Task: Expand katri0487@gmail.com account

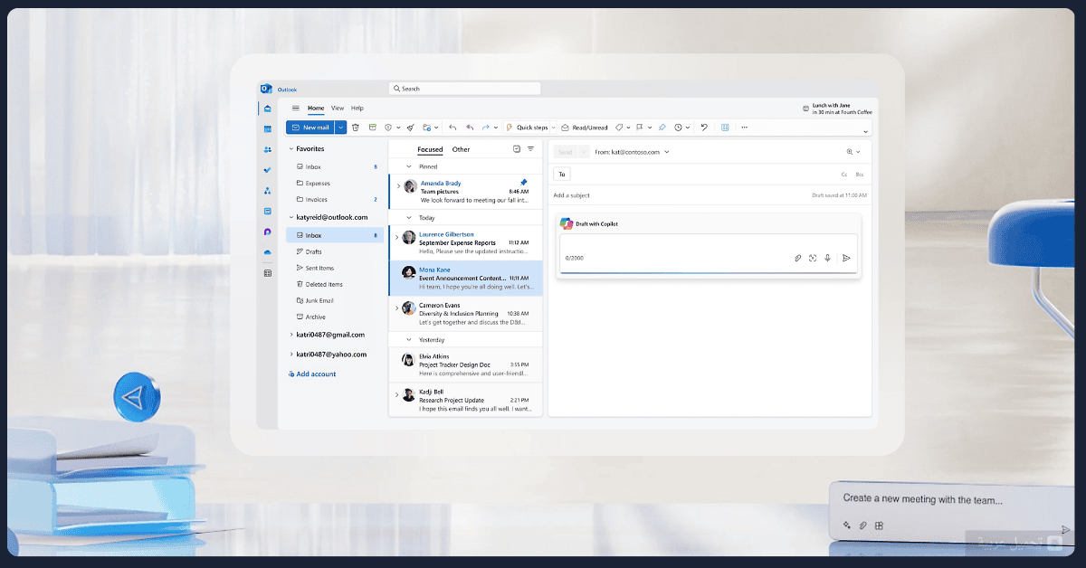Action: pos(291,335)
